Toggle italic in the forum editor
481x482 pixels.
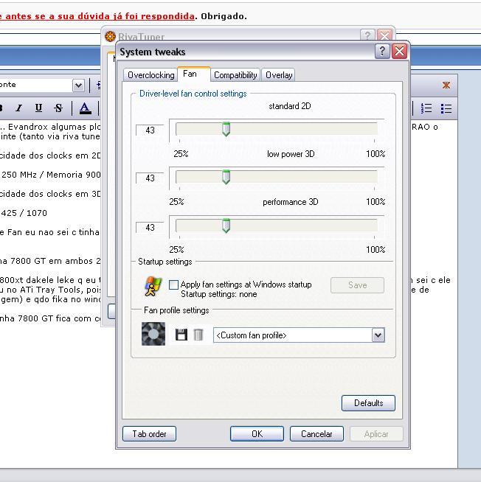coord(19,108)
